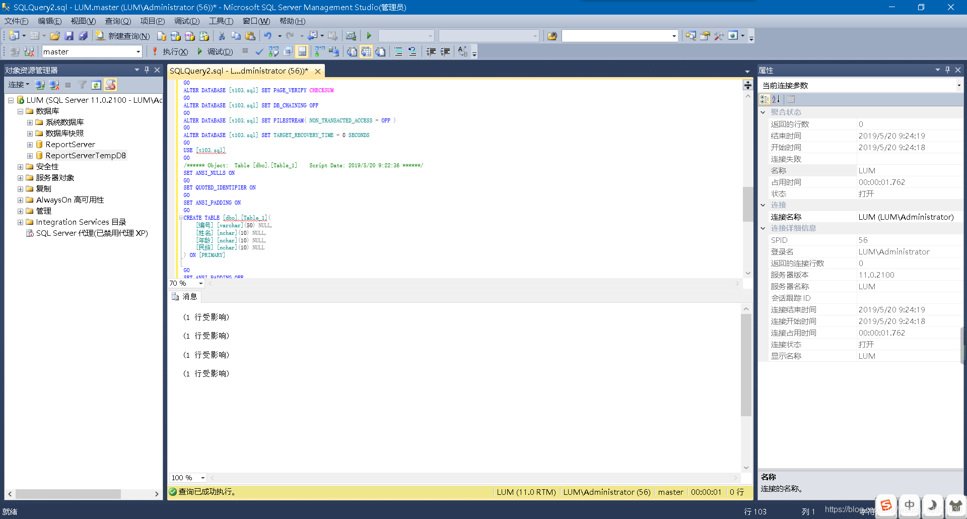The height and width of the screenshot is (519, 967).
Task: Click the Connect Object Explorer icon
Action: [40, 85]
